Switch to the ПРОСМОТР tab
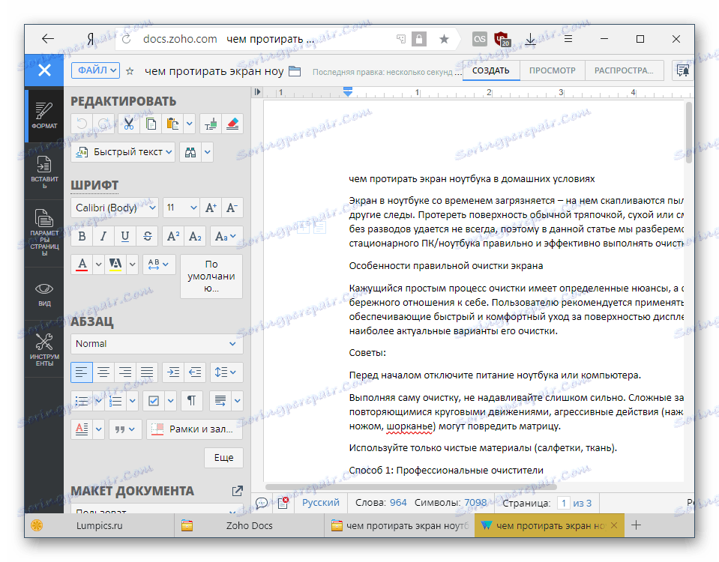The width and height of the screenshot is (719, 562). [x=552, y=70]
